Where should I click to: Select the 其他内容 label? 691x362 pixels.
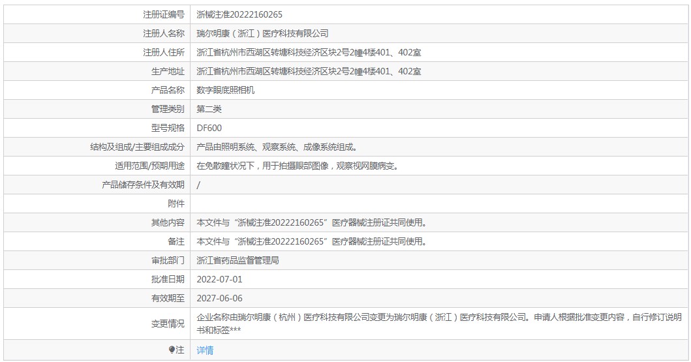[168, 223]
